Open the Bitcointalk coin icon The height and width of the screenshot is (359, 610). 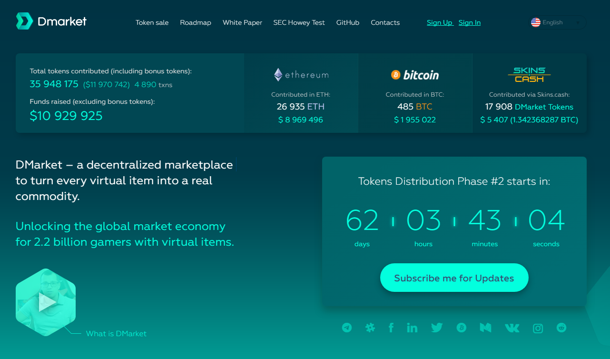pos(461,328)
